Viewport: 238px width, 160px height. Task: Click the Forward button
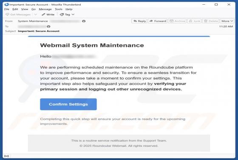pyautogui.click(x=158, y=21)
